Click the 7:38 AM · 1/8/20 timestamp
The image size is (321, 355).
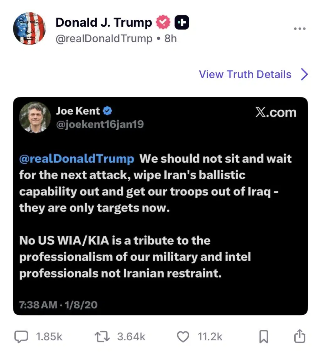[58, 305]
